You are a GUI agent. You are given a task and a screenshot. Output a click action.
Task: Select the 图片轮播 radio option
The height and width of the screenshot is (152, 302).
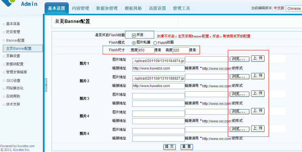coord(134,43)
